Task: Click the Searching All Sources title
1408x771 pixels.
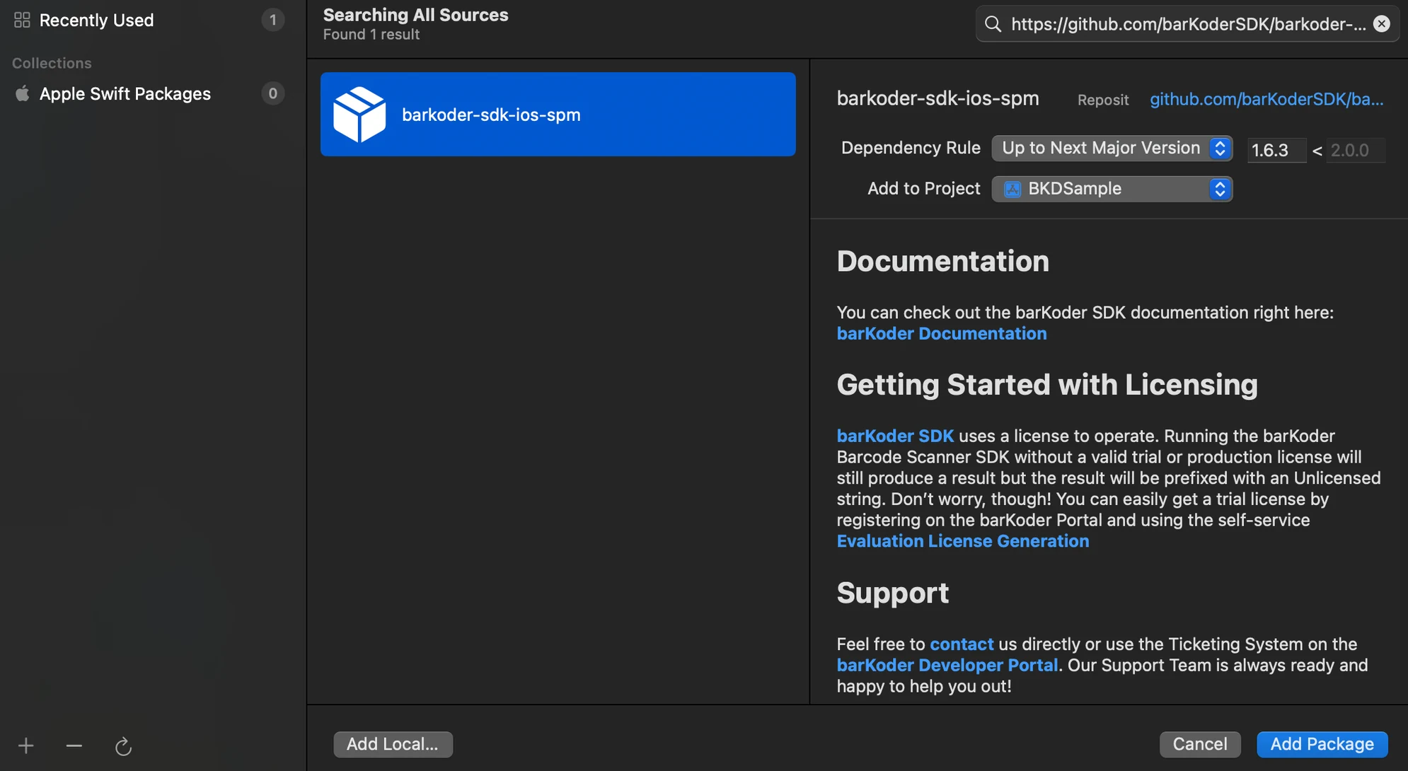Action: [x=416, y=15]
